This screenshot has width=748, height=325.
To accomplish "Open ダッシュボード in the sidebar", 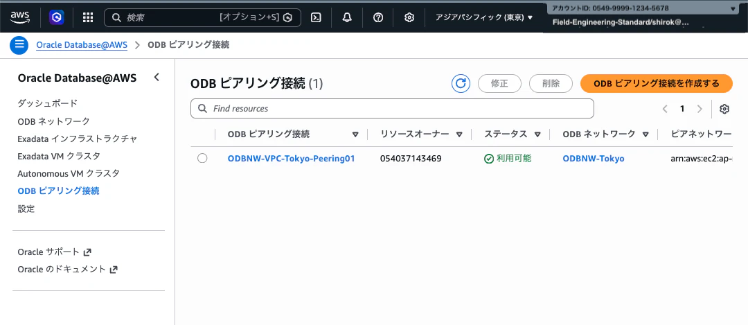I will click(47, 103).
